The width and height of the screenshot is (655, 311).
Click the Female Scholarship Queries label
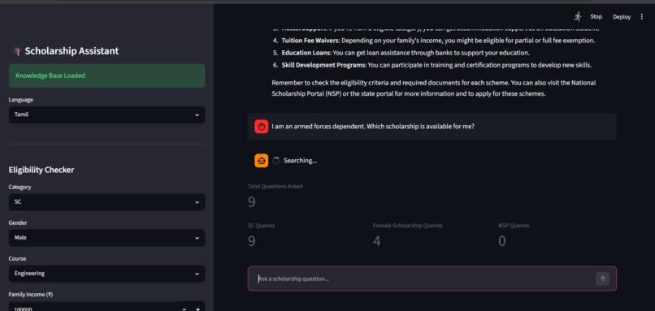[x=408, y=226]
